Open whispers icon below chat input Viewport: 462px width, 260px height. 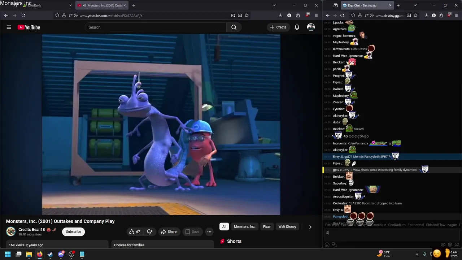click(x=334, y=244)
